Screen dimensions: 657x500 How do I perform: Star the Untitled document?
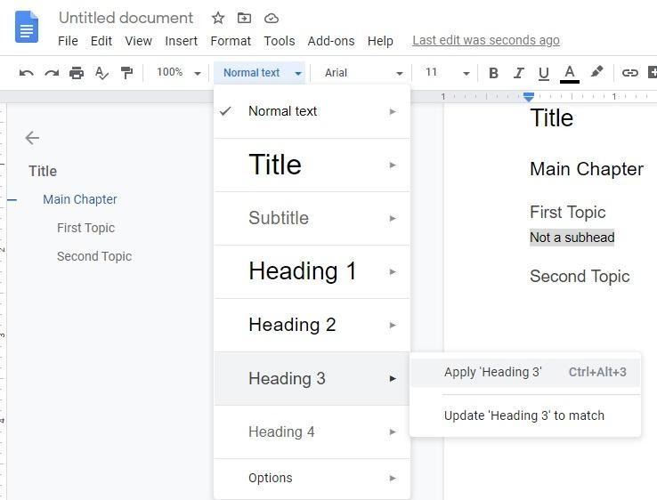(218, 18)
